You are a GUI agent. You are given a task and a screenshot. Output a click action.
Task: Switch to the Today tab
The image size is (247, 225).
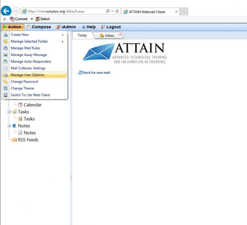[x=82, y=35]
